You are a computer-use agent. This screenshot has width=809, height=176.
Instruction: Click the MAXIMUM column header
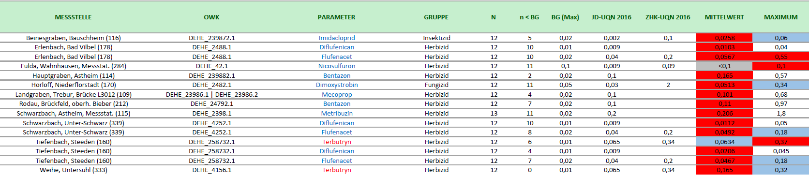(x=781, y=17)
